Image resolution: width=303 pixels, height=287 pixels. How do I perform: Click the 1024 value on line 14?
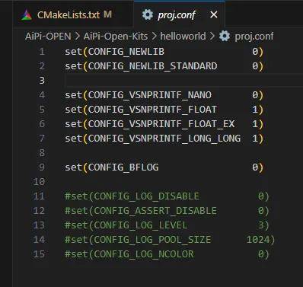coord(258,240)
